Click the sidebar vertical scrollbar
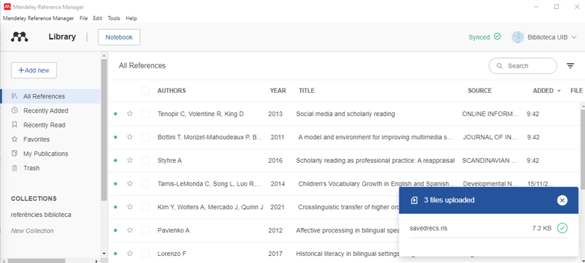The height and width of the screenshot is (263, 585). [x=104, y=129]
